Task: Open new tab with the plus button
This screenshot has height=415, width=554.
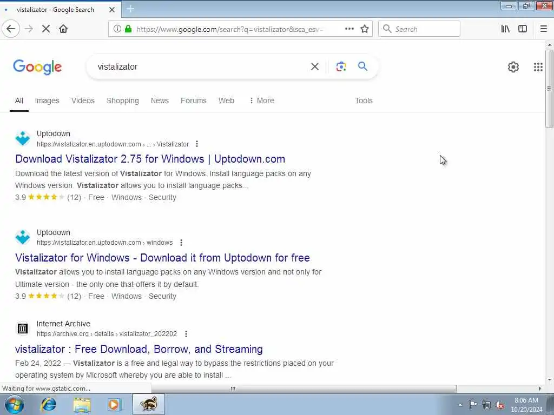Action: 130,9
